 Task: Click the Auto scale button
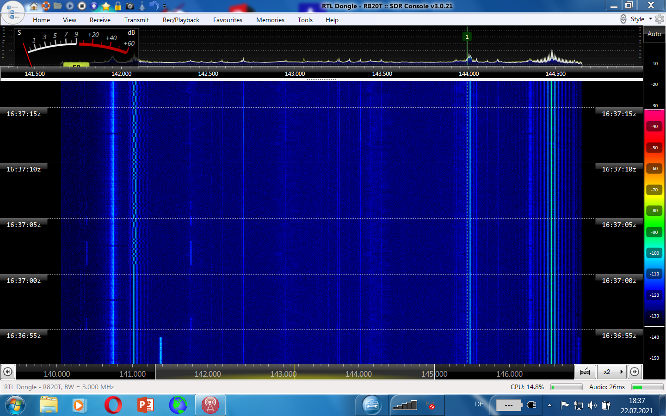click(x=654, y=34)
